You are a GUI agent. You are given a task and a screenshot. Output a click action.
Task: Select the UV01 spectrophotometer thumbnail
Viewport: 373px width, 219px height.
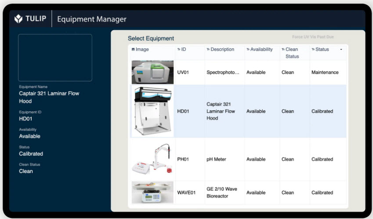pos(152,72)
